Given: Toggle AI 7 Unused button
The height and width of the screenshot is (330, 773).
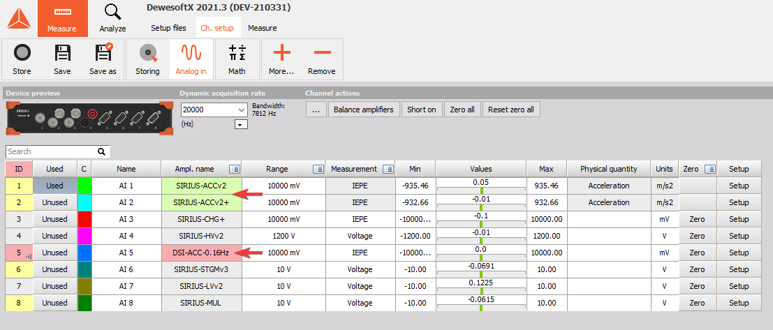Looking at the screenshot, I should click(54, 286).
